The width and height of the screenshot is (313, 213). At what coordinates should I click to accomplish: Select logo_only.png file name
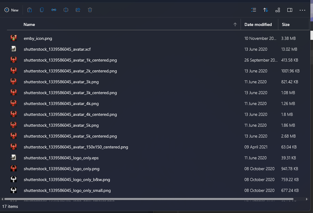(x=62, y=169)
